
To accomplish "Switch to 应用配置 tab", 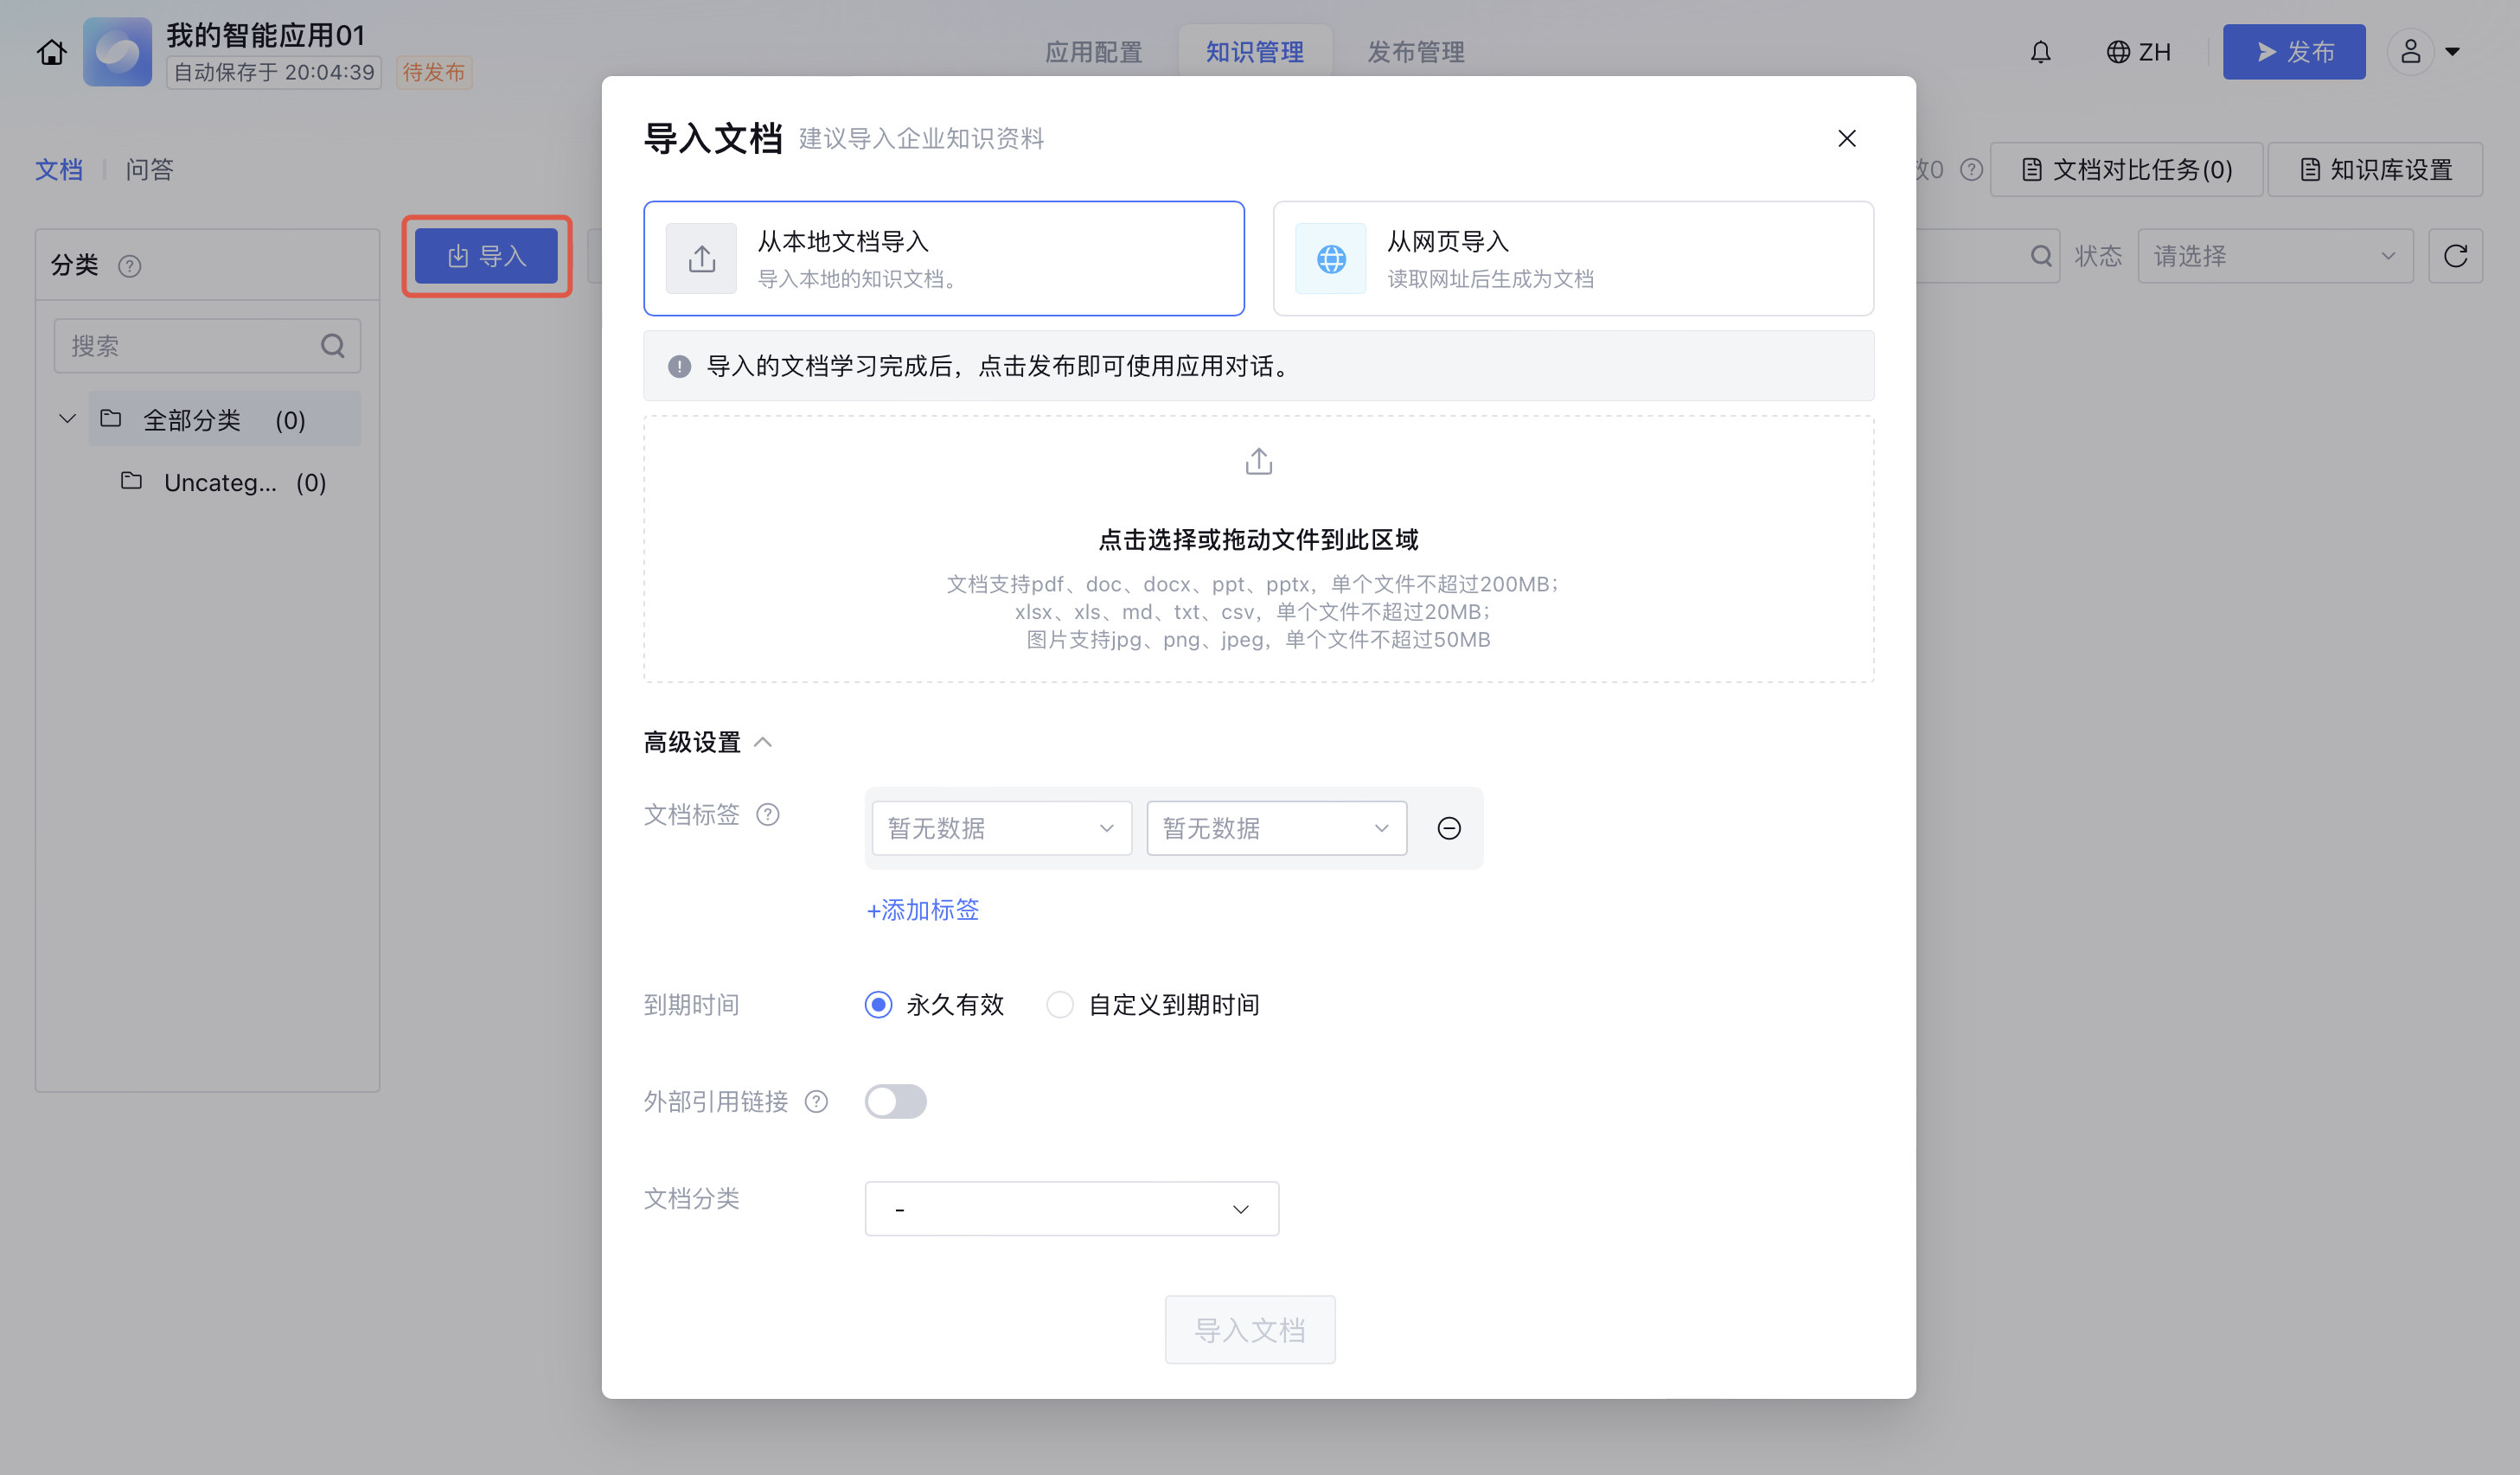I will pyautogui.click(x=1093, y=52).
